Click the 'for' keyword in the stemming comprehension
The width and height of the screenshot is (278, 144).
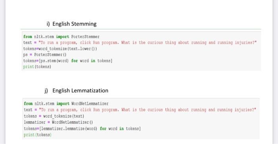(x=75, y=61)
